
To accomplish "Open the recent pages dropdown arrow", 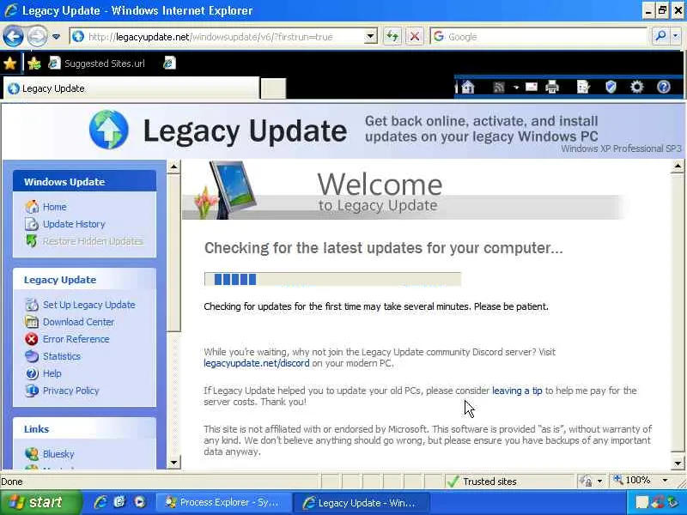I will click(x=56, y=37).
